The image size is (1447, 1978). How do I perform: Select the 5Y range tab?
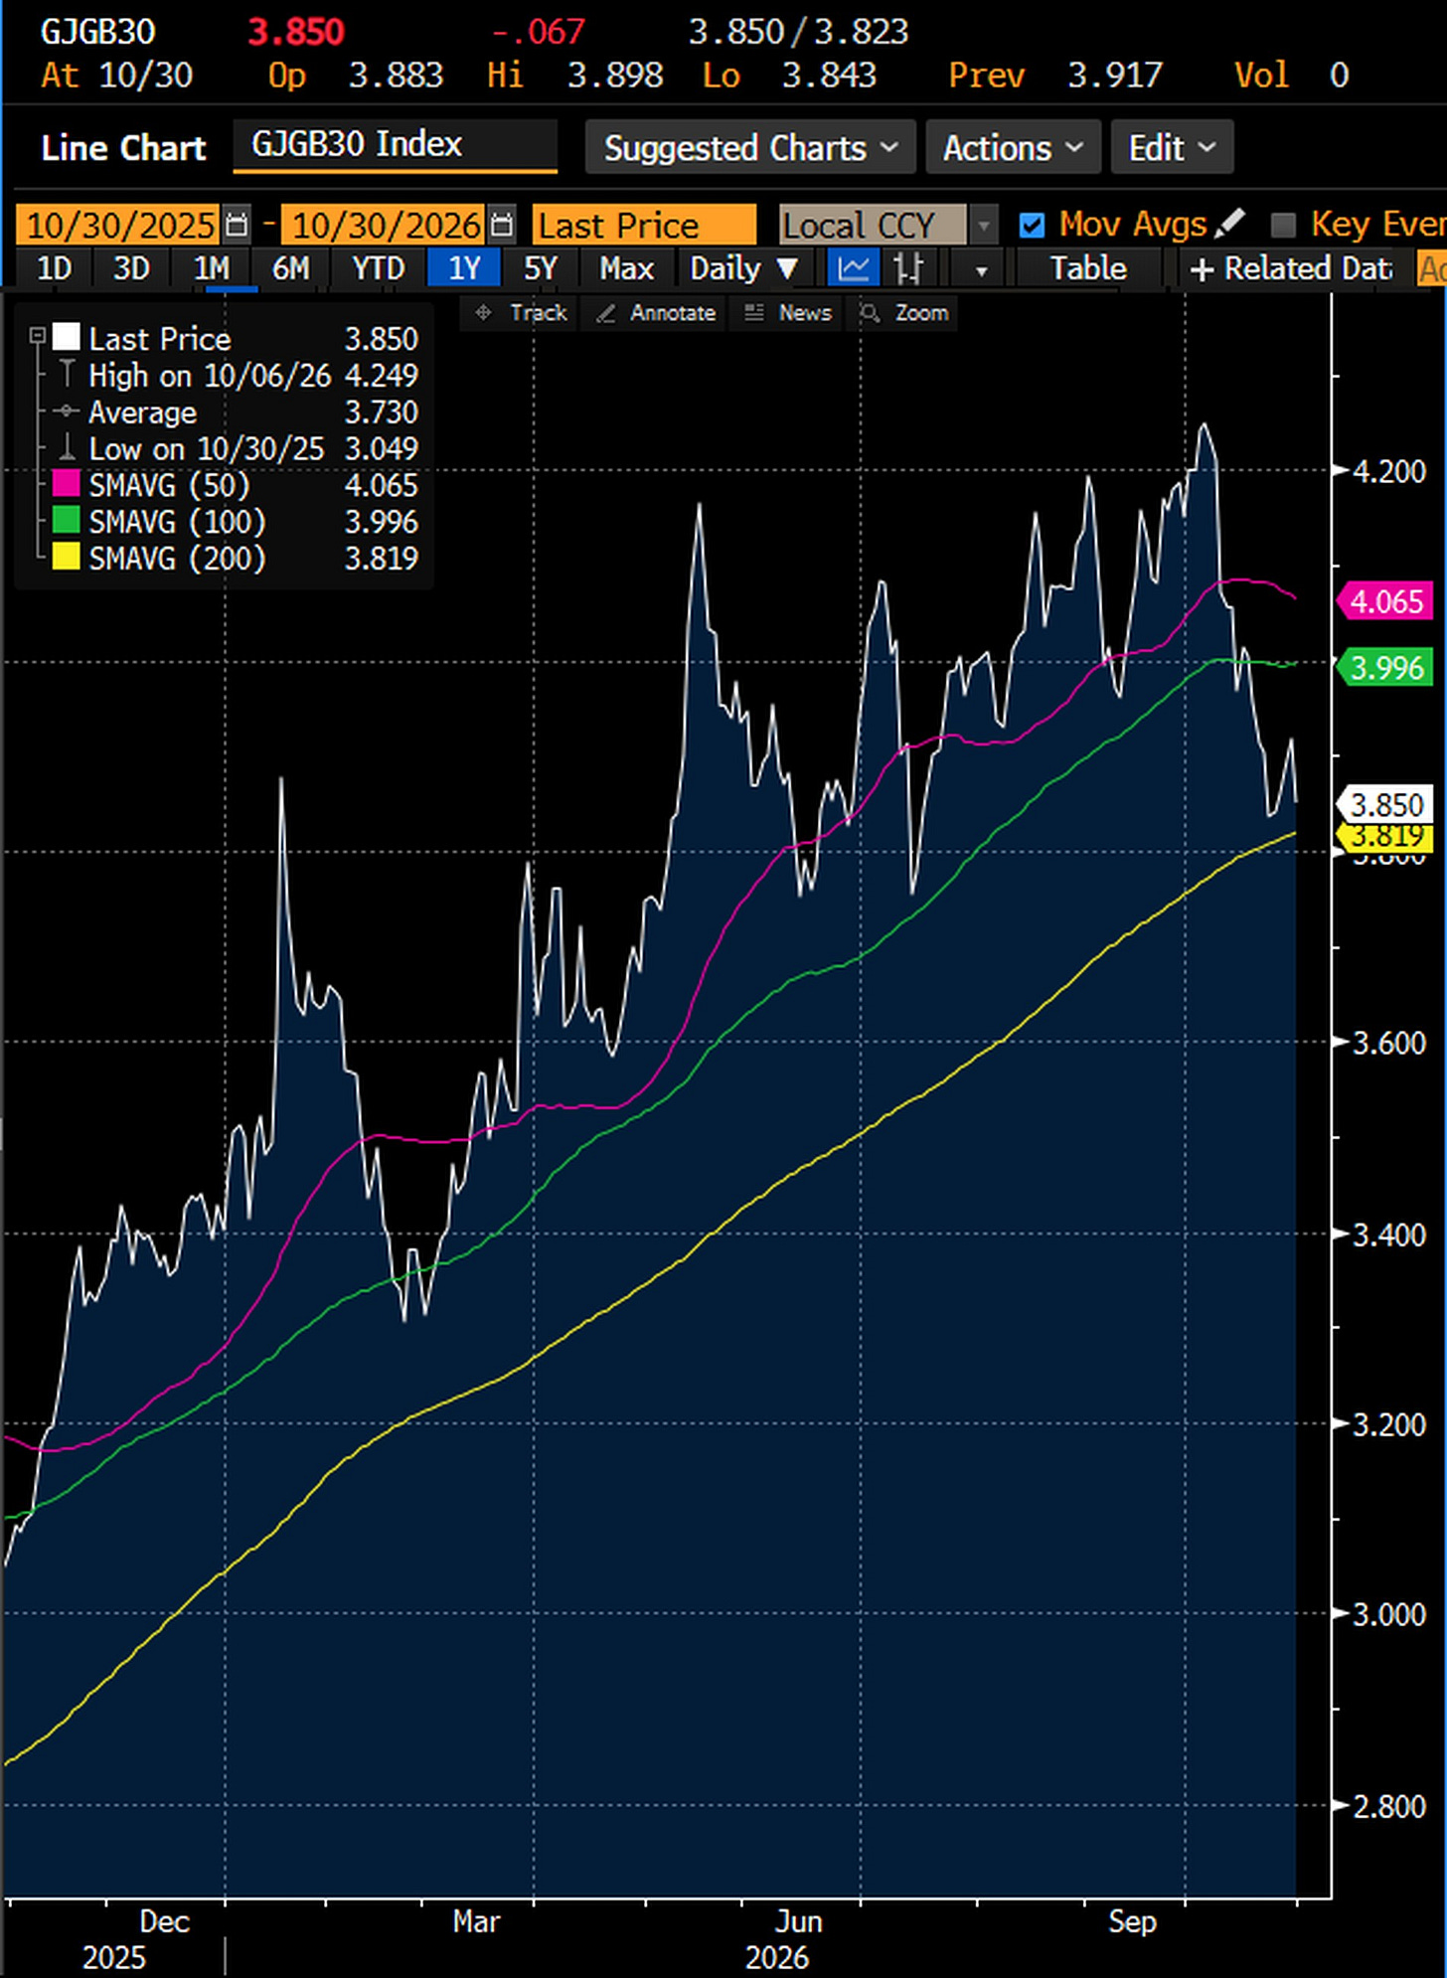(x=541, y=268)
